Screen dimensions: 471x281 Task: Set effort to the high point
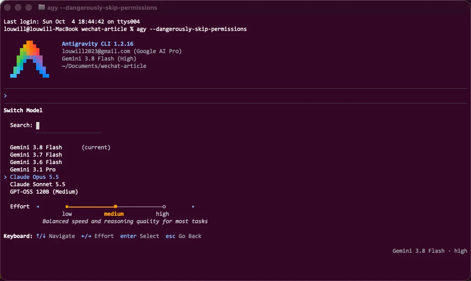tap(164, 207)
